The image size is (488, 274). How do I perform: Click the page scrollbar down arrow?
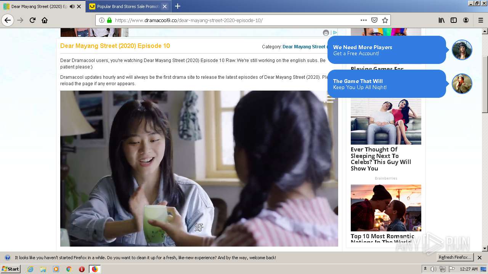click(485, 249)
